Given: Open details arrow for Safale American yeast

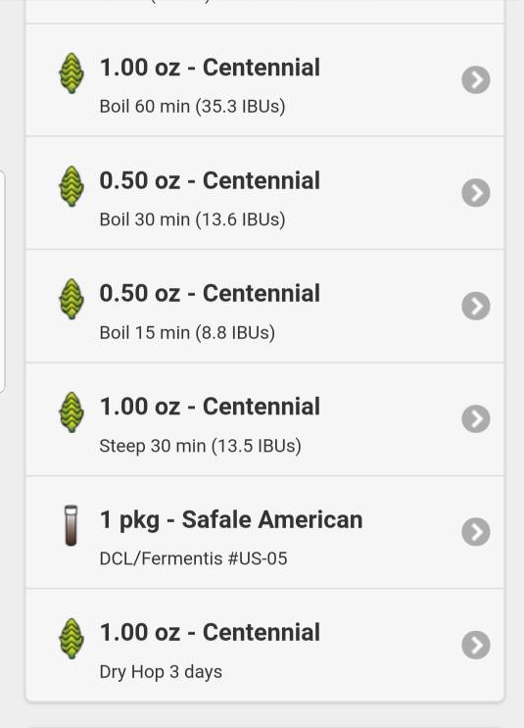Looking at the screenshot, I should [476, 532].
